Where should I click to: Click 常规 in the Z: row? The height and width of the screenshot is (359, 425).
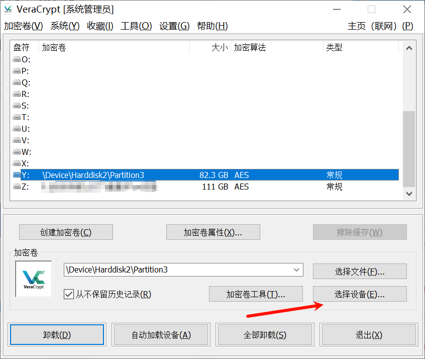(334, 187)
